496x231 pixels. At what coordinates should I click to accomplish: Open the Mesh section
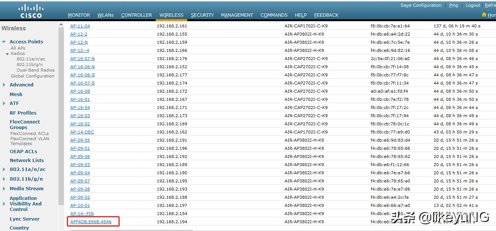coord(16,94)
